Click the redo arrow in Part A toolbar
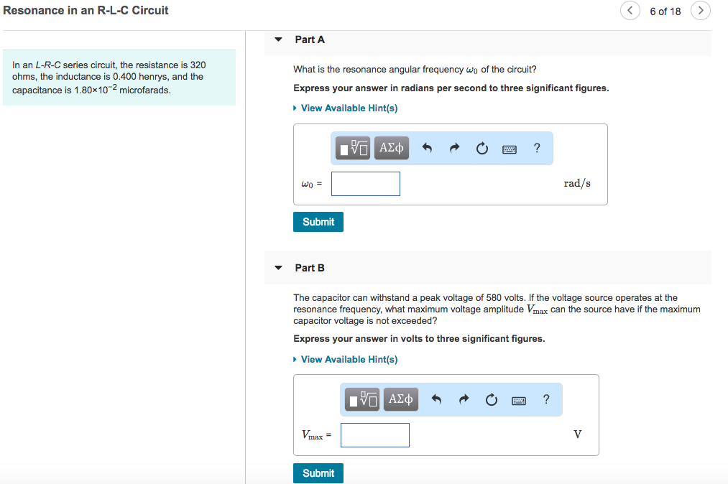The width and height of the screenshot is (728, 484). point(454,149)
